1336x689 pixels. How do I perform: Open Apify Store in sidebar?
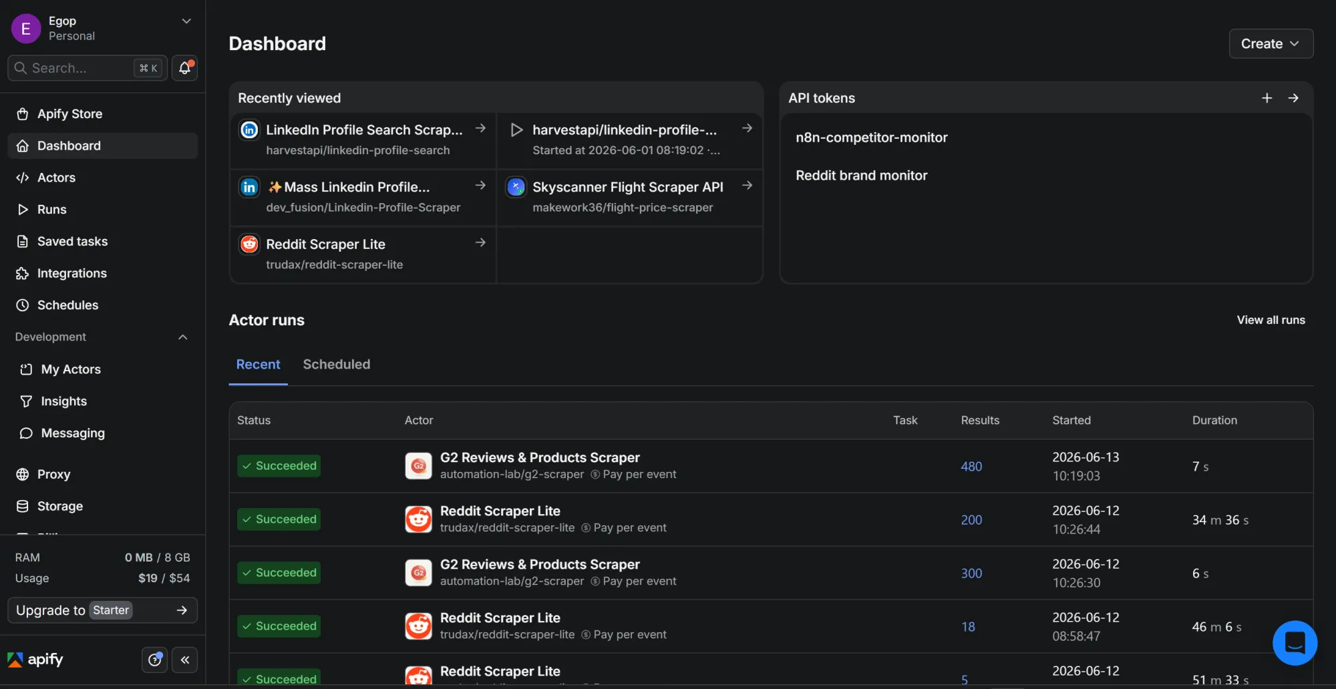103,113
